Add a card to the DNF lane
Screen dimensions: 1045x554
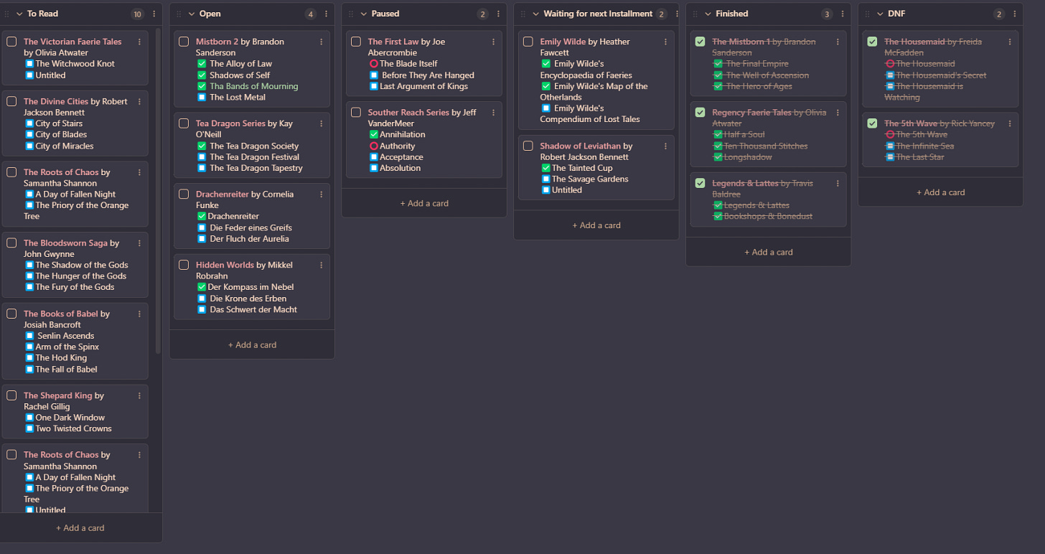point(940,192)
